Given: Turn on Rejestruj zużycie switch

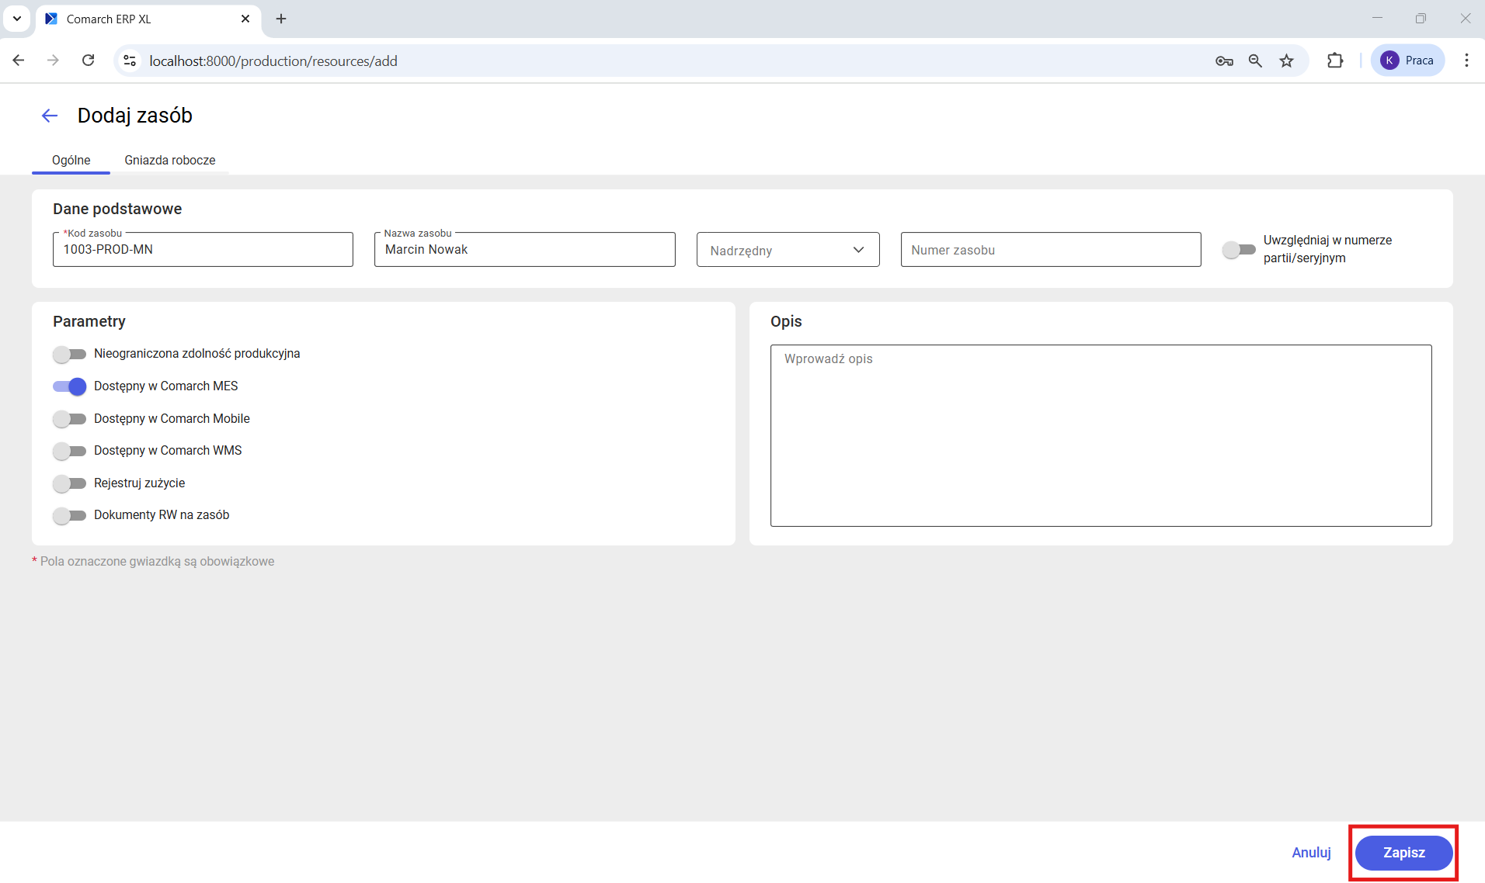Looking at the screenshot, I should point(69,483).
